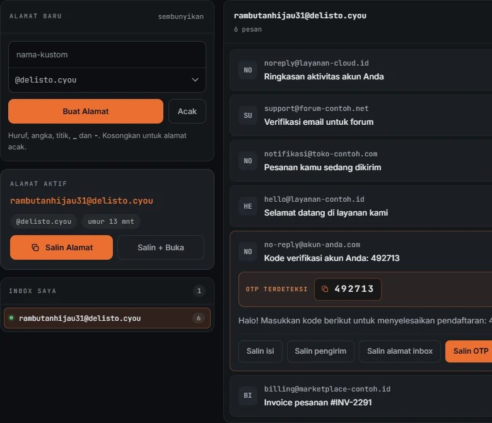Click the SU avatar for support@forum-contoh.net
This screenshot has height=423, width=492.
pos(248,115)
